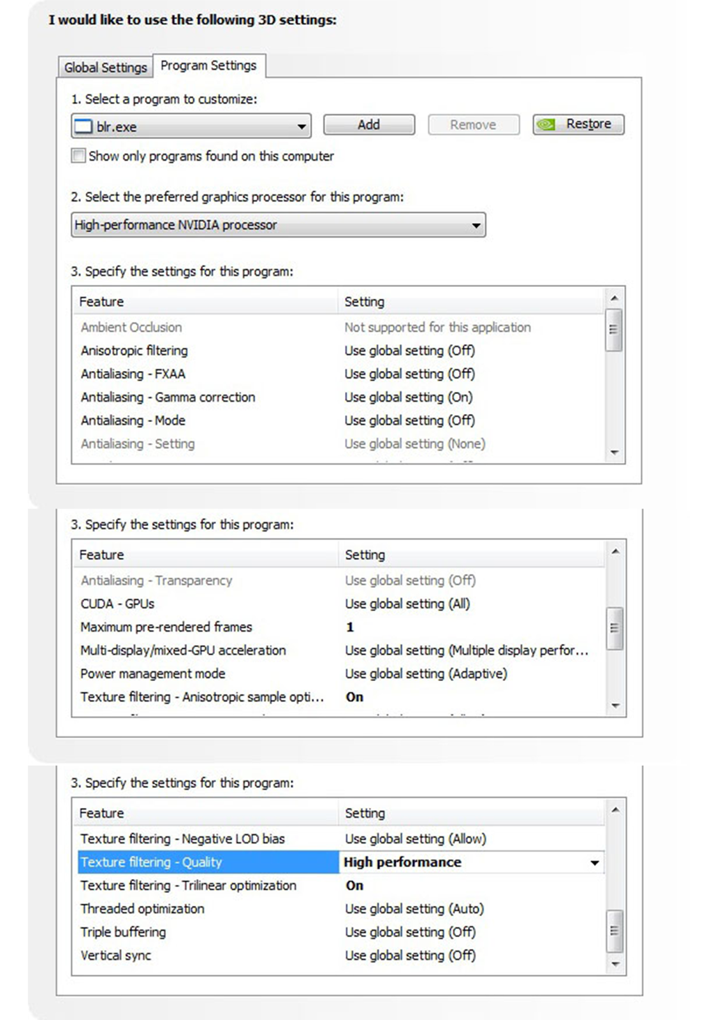Select the Maximum pre-rendered frames row
This screenshot has width=721, height=1020.
338,627
